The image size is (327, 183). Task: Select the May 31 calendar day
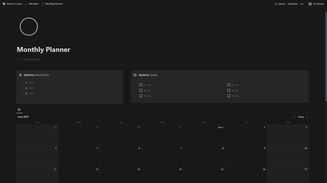click(x=163, y=135)
